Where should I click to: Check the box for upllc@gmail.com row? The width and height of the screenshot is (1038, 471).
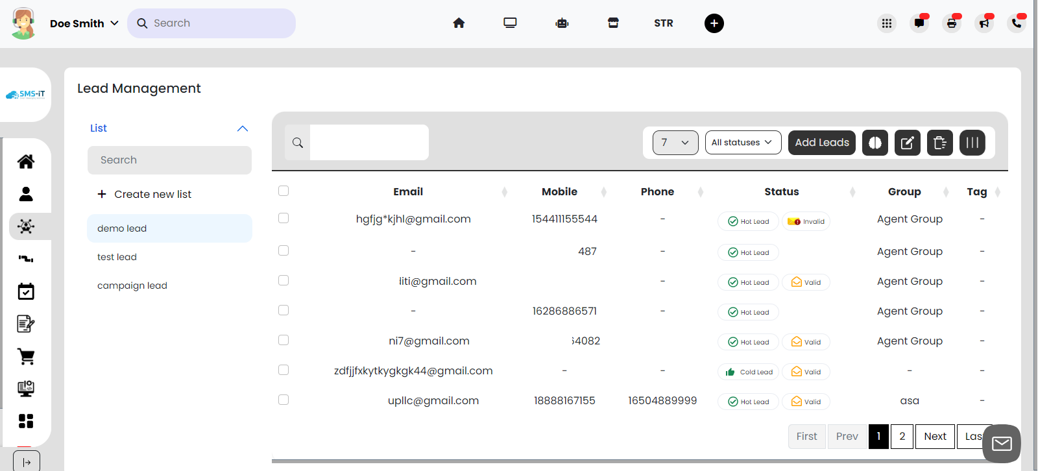(284, 400)
